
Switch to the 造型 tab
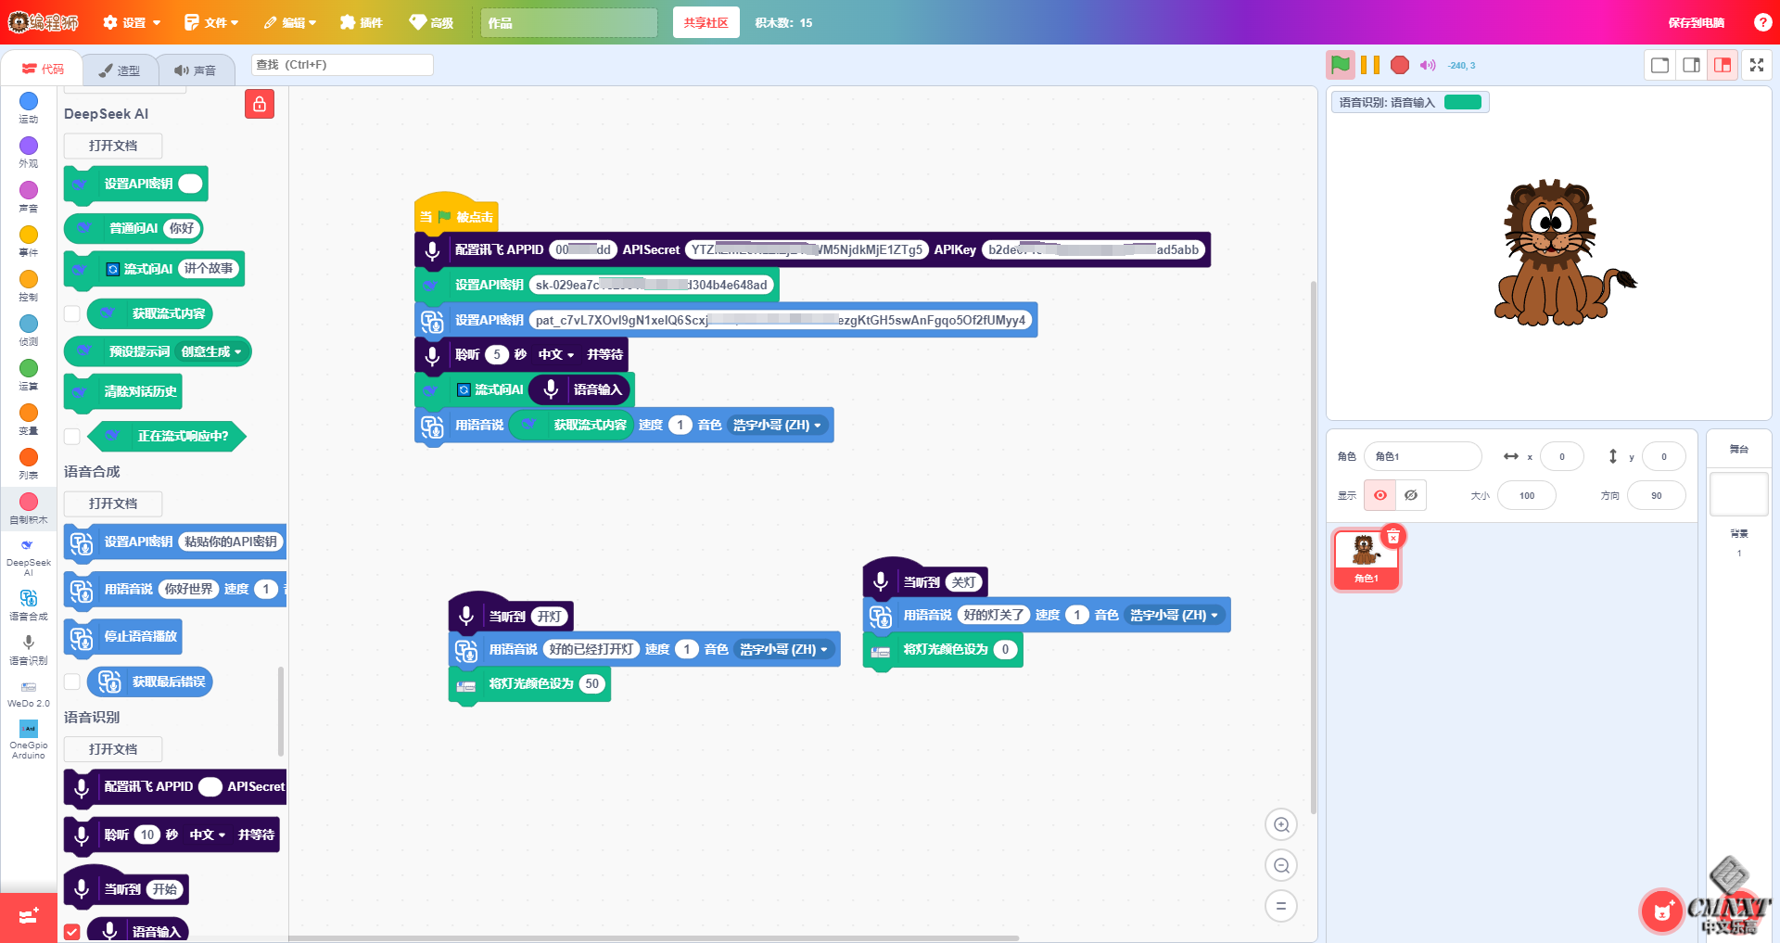[120, 70]
